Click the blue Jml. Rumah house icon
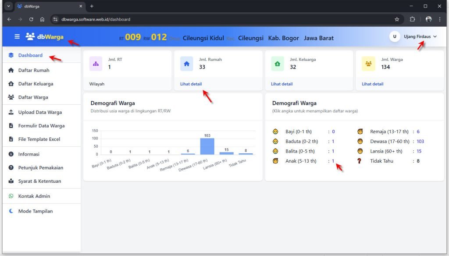Screen dimensions: 449x256 (x=186, y=64)
